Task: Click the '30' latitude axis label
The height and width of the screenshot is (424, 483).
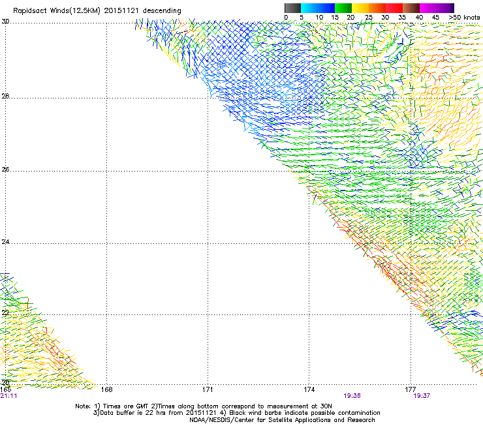Action: click(x=5, y=22)
